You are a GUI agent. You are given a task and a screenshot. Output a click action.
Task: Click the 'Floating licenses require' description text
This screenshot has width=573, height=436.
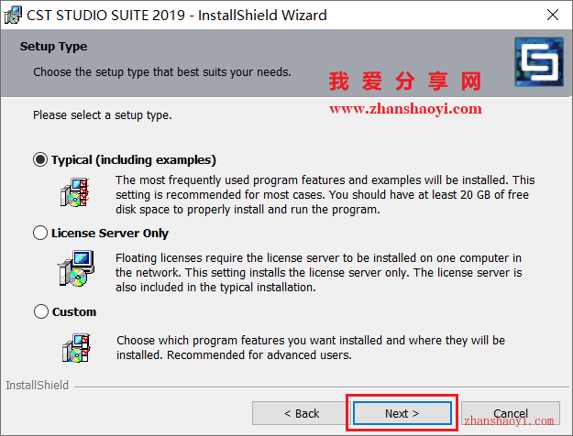319,272
